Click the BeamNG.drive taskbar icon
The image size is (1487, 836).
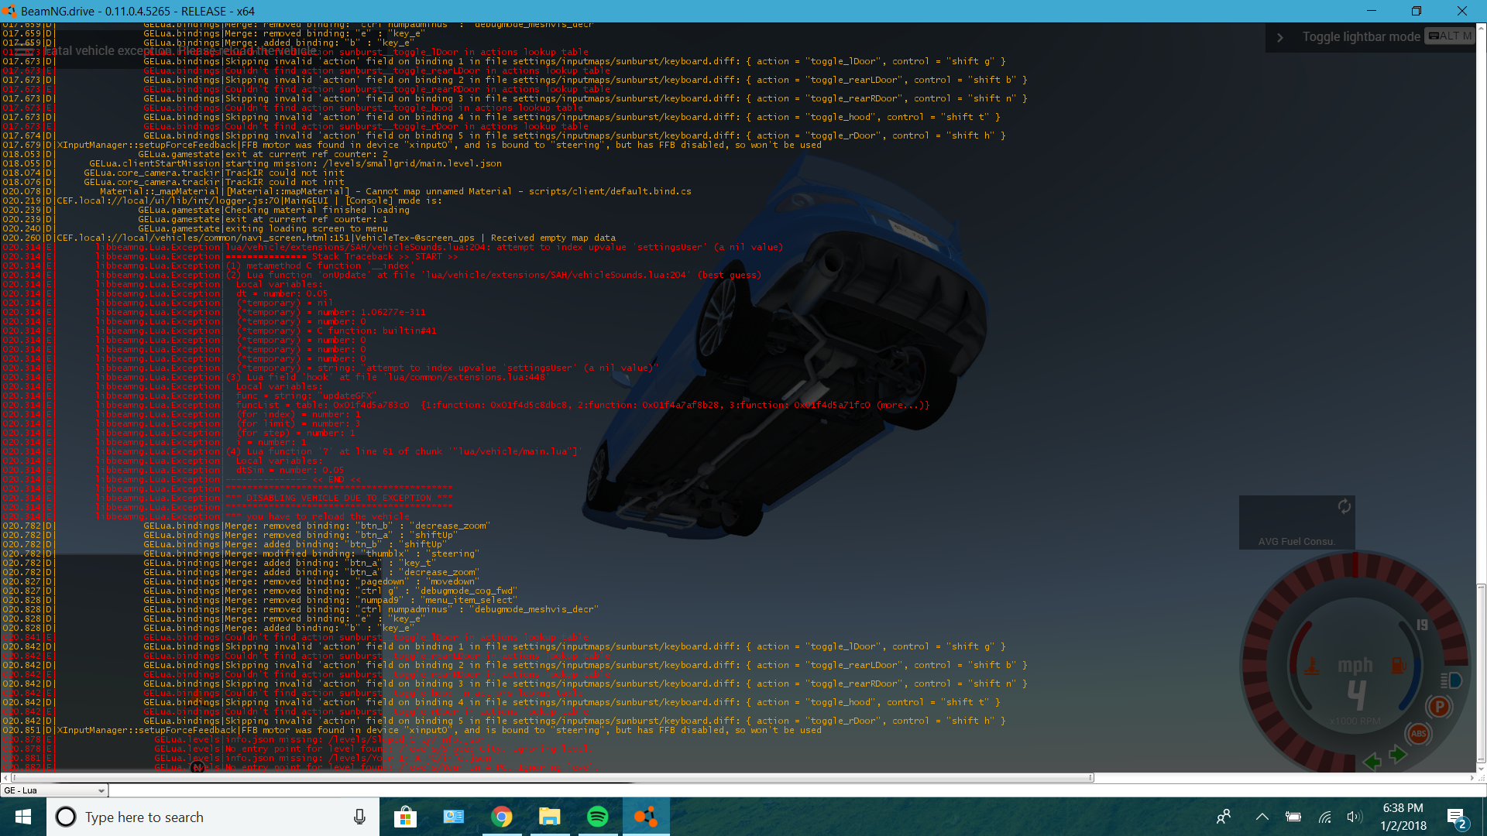pyautogui.click(x=646, y=817)
